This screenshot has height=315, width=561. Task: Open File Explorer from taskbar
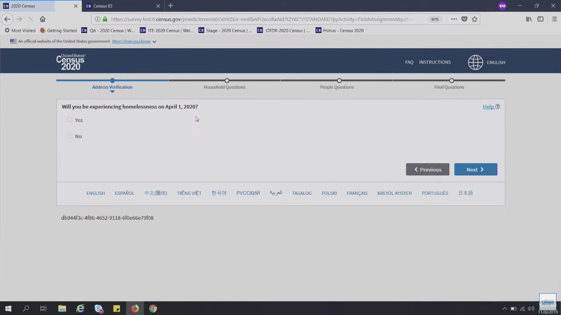[62, 308]
